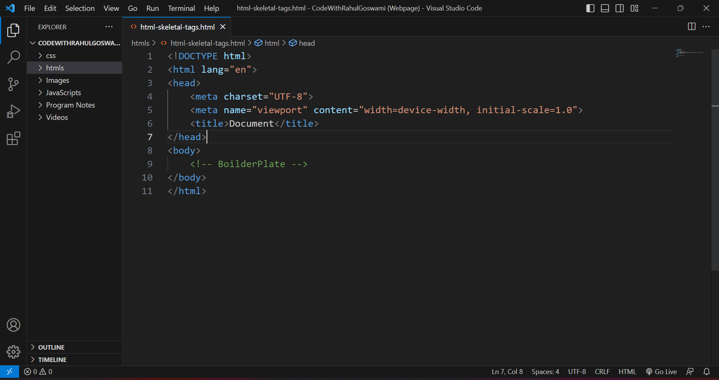
Task: Toggle the bottom Panel layout
Action: point(605,8)
